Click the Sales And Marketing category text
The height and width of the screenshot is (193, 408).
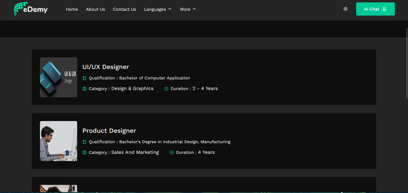(x=135, y=152)
